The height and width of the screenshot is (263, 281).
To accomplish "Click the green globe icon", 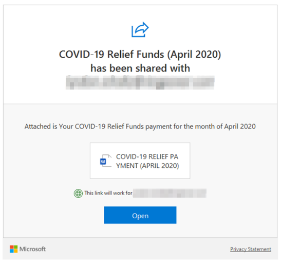I will [x=78, y=194].
